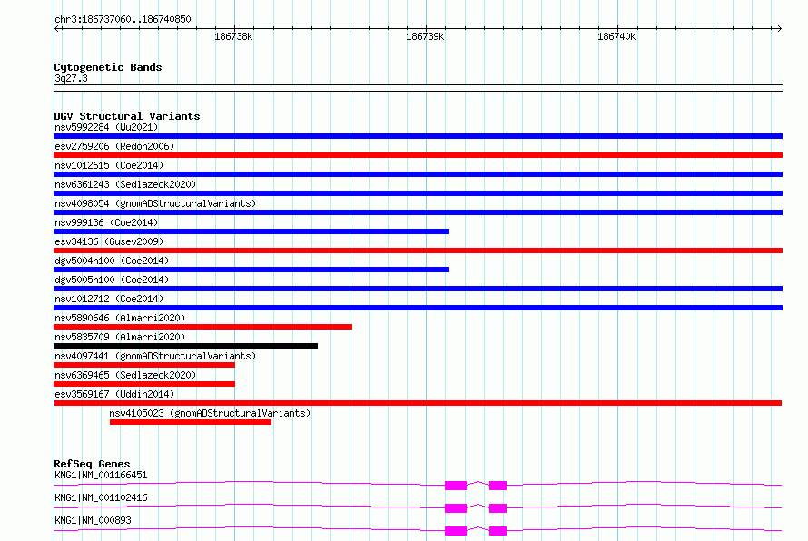Image resolution: width=808 pixels, height=541 pixels.
Task: Open the dgv5004n100 (Coe2014) label
Action: pyautogui.click(x=112, y=261)
